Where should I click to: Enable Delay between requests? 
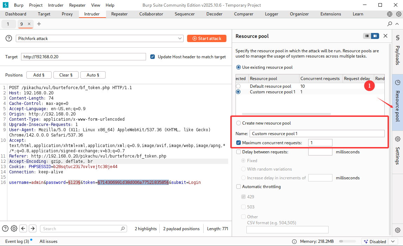click(x=238, y=152)
